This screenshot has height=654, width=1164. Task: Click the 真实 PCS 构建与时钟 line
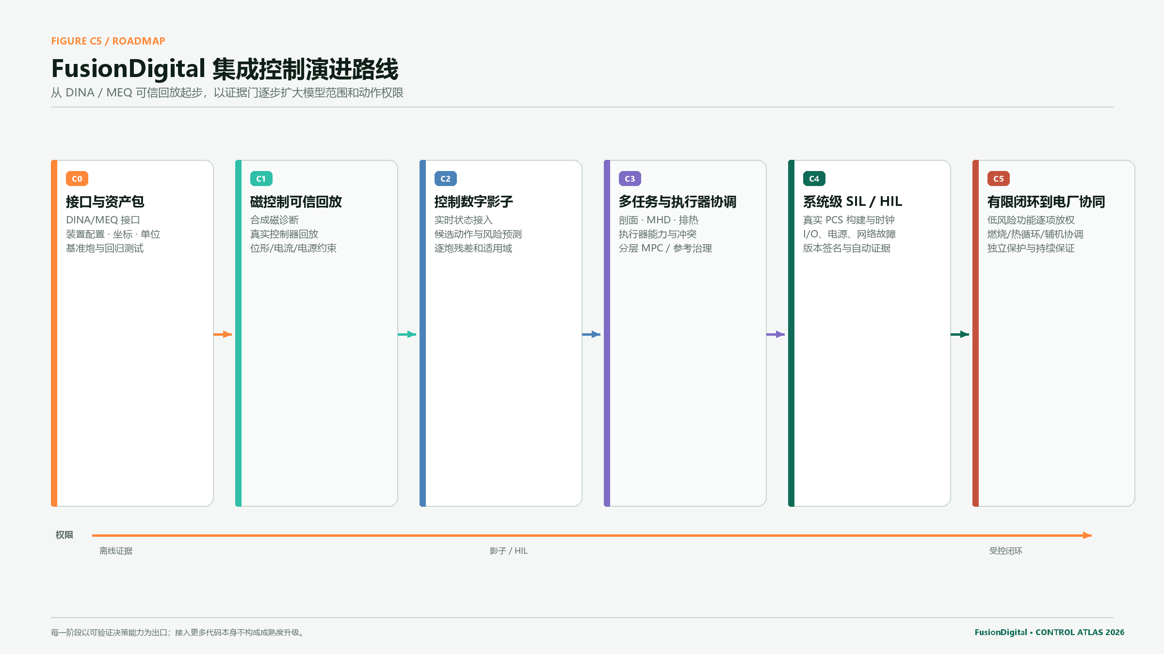coord(849,220)
